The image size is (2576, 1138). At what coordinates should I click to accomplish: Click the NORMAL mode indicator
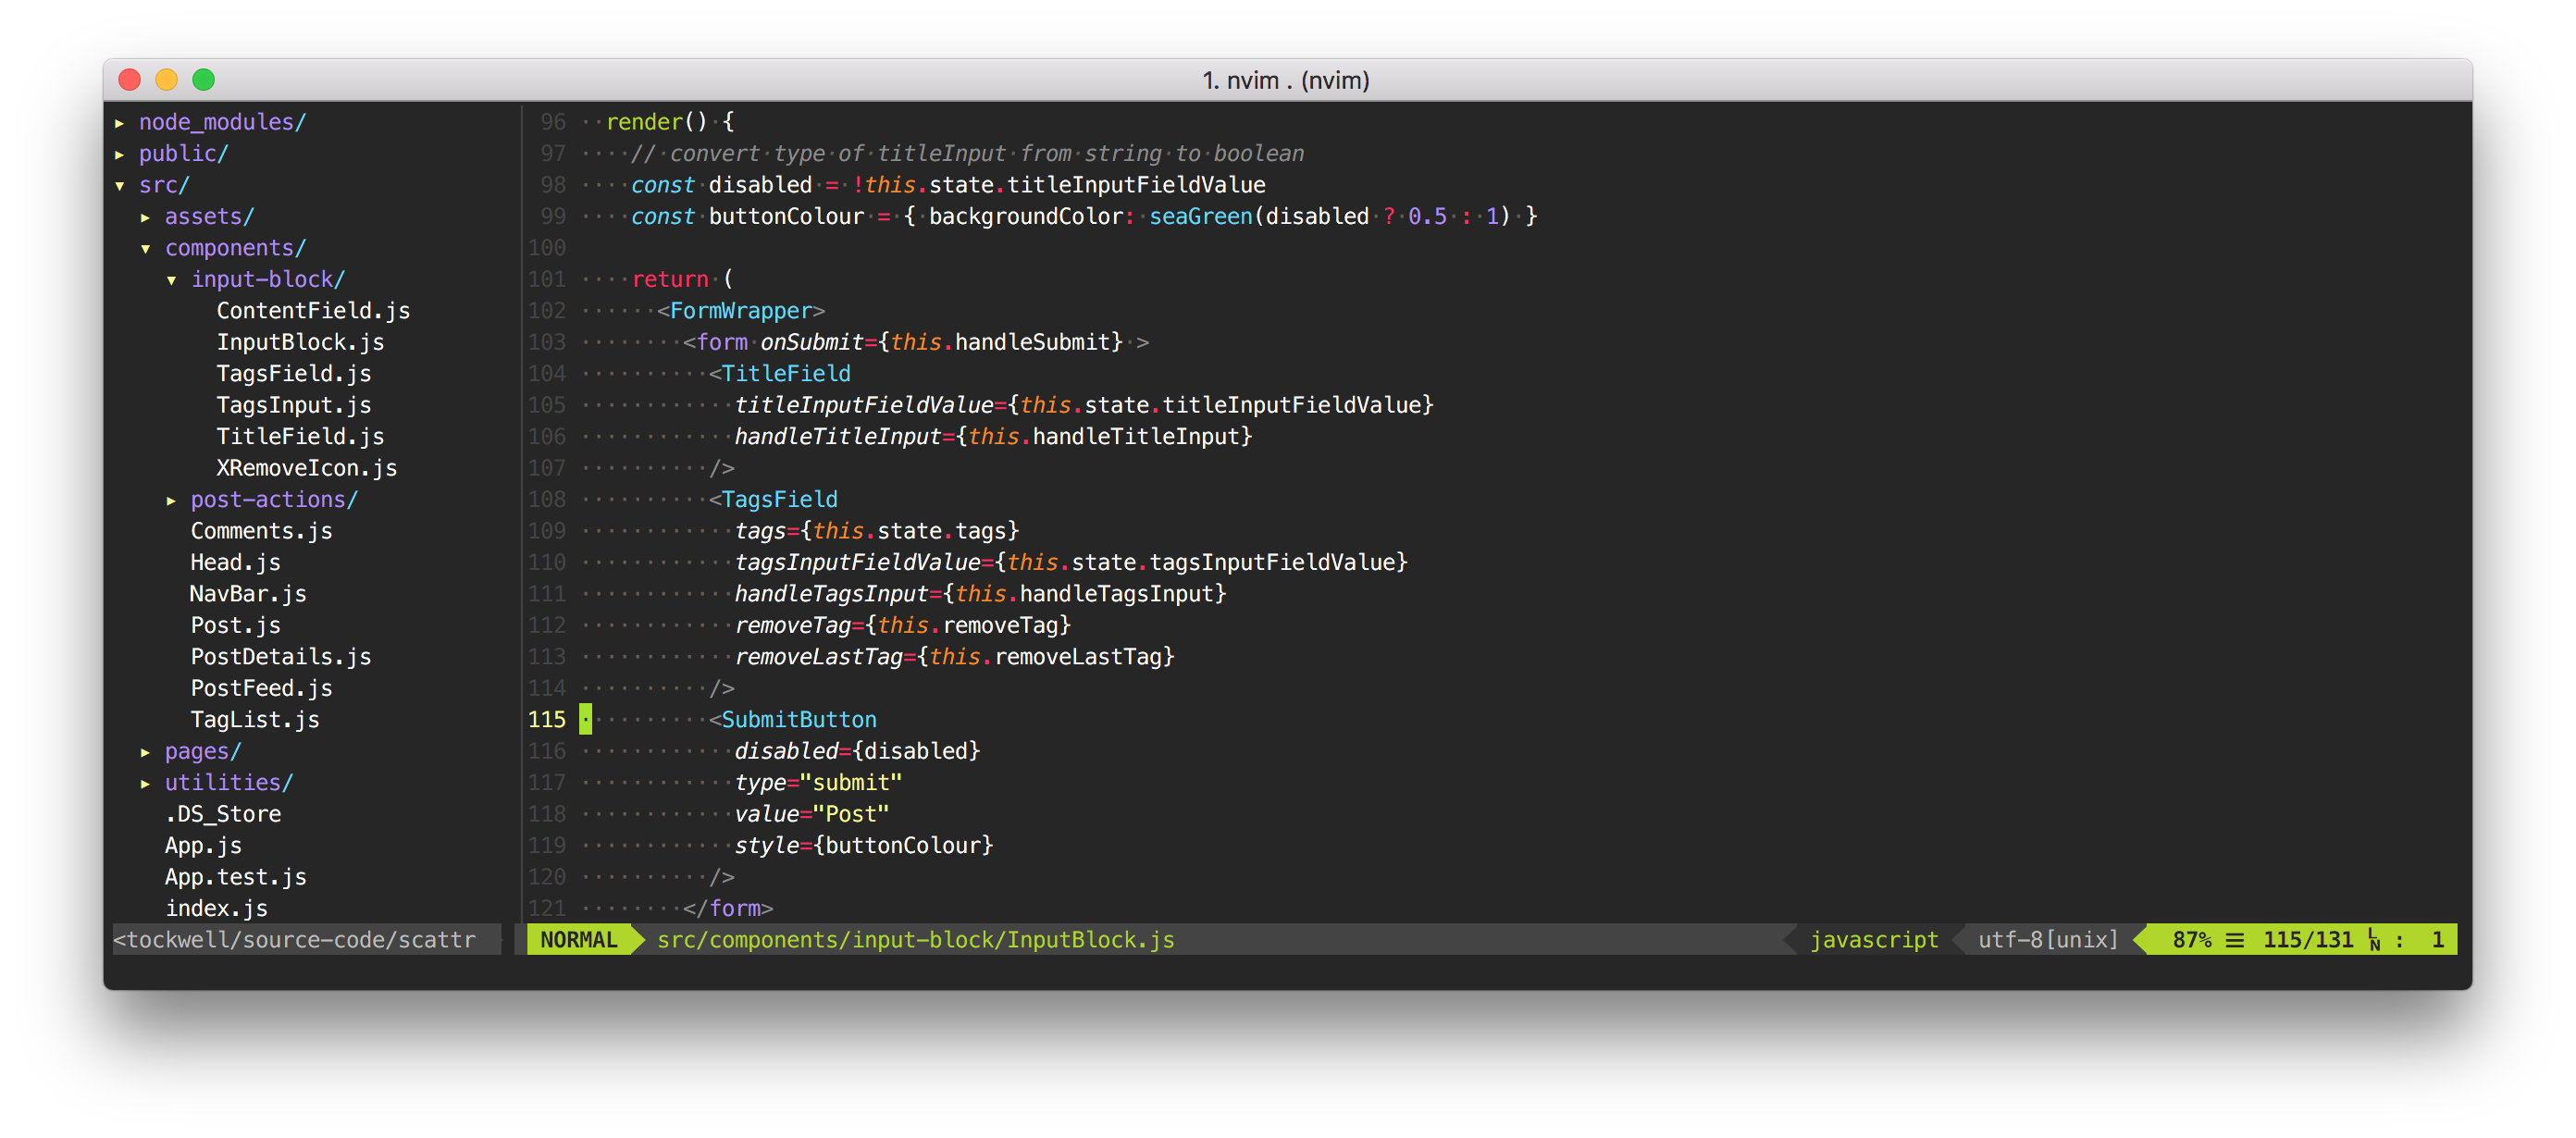578,940
